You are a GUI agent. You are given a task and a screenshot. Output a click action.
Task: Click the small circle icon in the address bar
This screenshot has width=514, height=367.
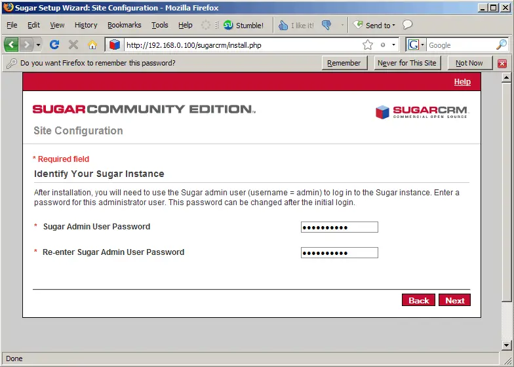[x=383, y=45]
